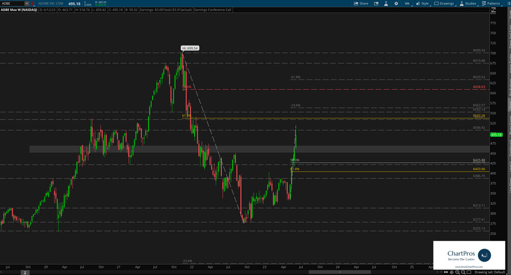Open the Studies menu
This screenshot has width=511, height=275.
tap(468, 3)
